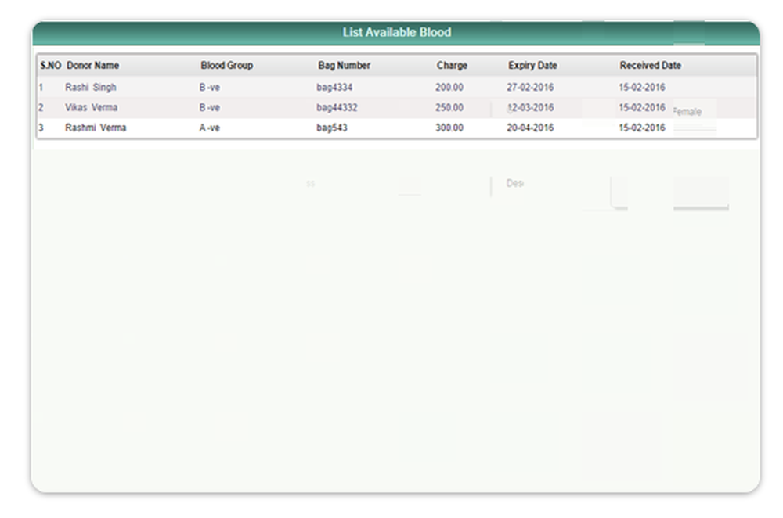Click the List Available Blood title
The image size is (783, 518).
coord(396,32)
